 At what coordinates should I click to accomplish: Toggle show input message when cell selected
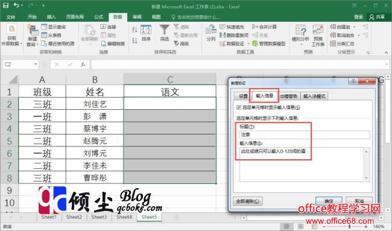click(238, 107)
